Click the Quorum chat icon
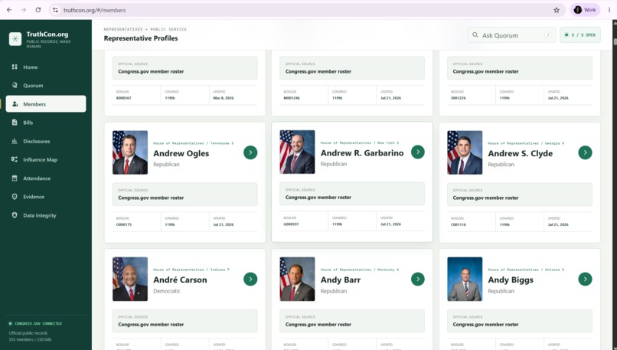The height and width of the screenshot is (350, 617). [x=15, y=85]
